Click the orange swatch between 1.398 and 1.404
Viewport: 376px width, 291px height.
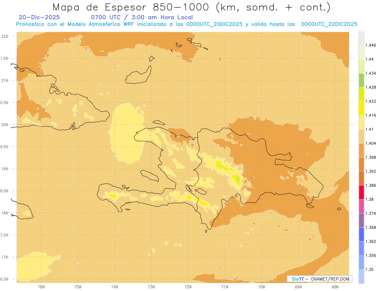[x=361, y=150]
